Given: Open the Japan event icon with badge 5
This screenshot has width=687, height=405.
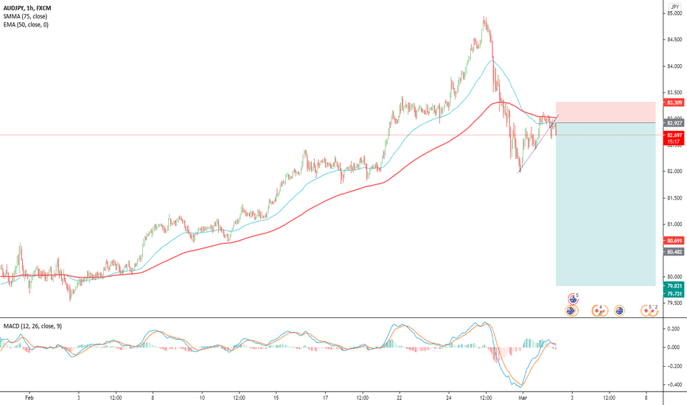Looking at the screenshot, I should click(646, 311).
